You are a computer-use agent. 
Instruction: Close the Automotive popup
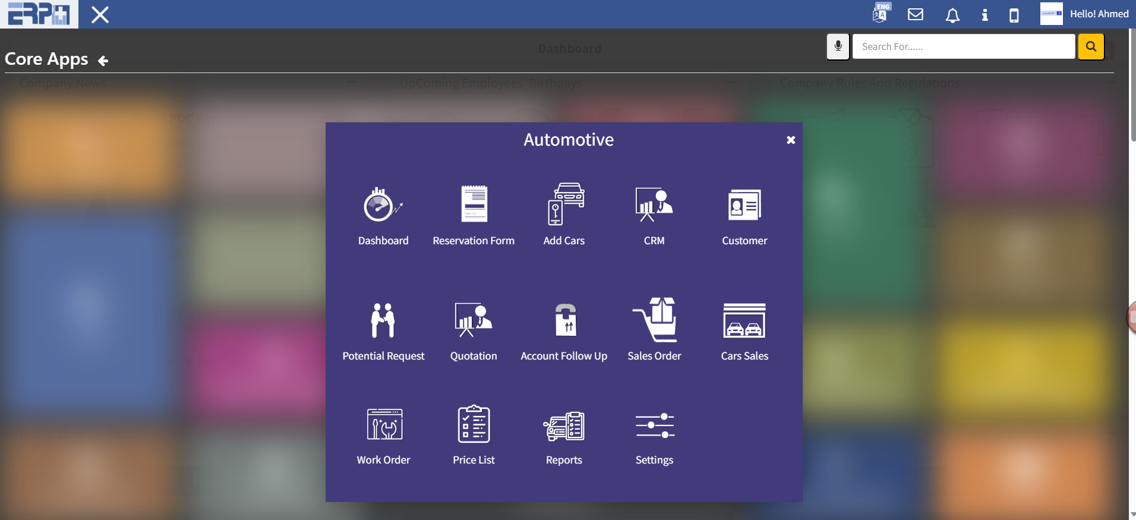tap(791, 140)
